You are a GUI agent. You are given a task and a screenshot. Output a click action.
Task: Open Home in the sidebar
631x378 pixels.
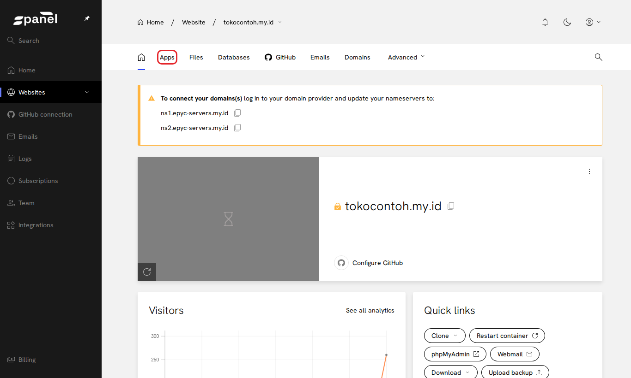coord(51,70)
